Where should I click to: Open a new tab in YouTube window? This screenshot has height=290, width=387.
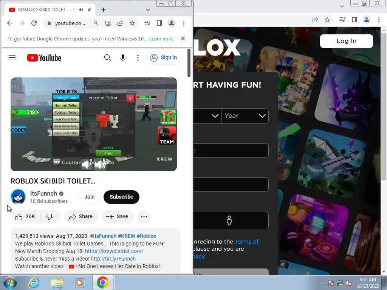coord(104,10)
